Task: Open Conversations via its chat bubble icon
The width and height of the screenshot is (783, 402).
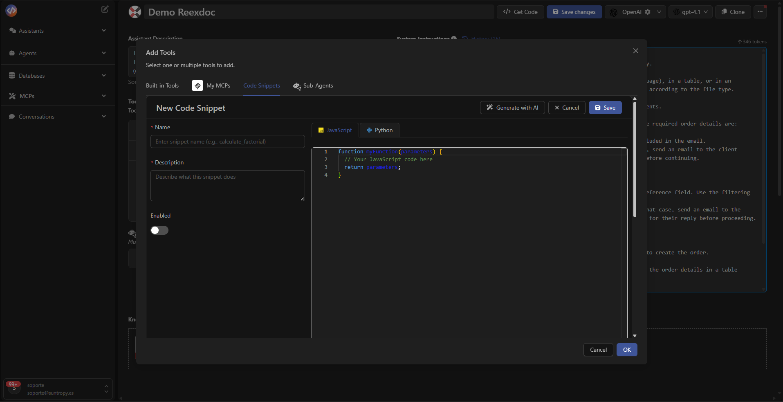Action: click(13, 117)
